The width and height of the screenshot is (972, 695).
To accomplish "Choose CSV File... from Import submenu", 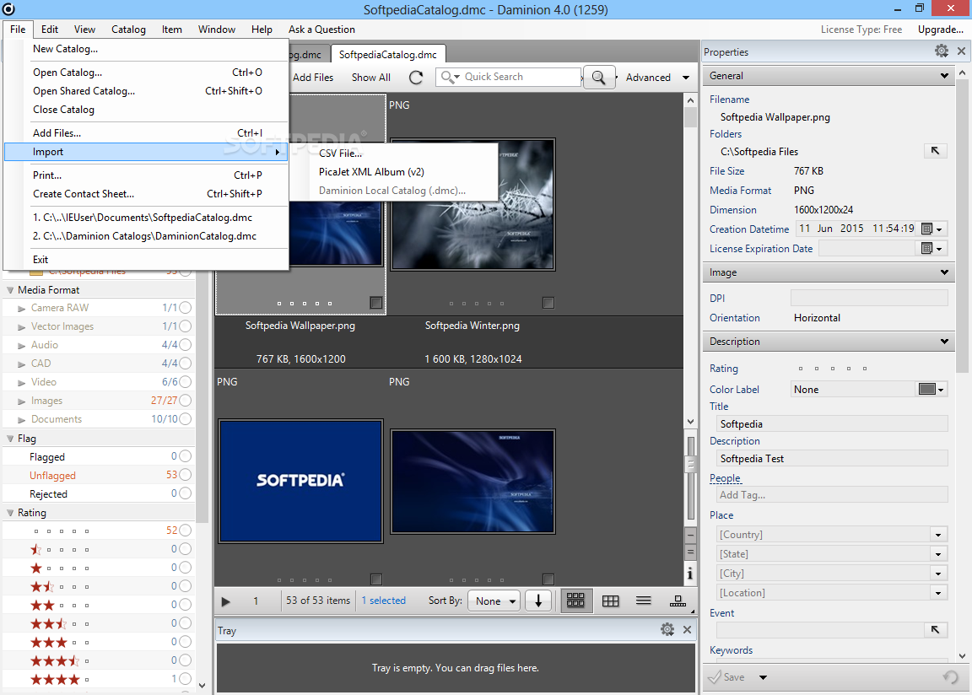I will pyautogui.click(x=340, y=153).
